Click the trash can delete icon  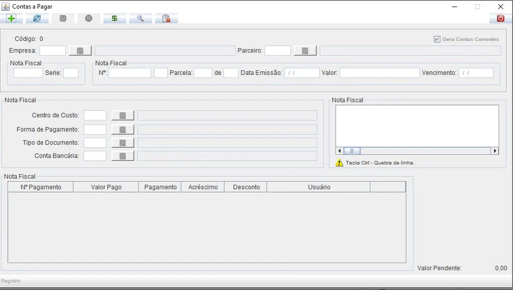tap(166, 18)
